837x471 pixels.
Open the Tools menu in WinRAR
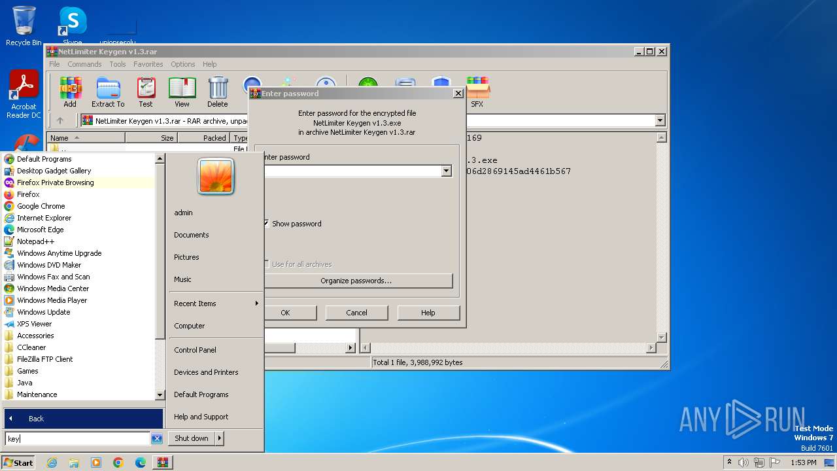click(x=118, y=64)
